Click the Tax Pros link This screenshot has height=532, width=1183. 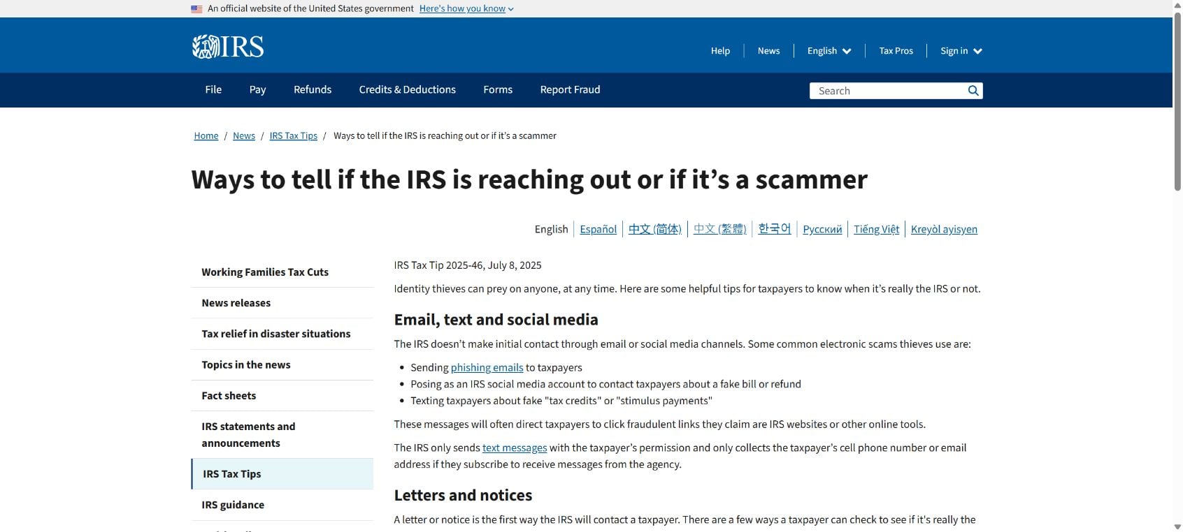pyautogui.click(x=896, y=51)
